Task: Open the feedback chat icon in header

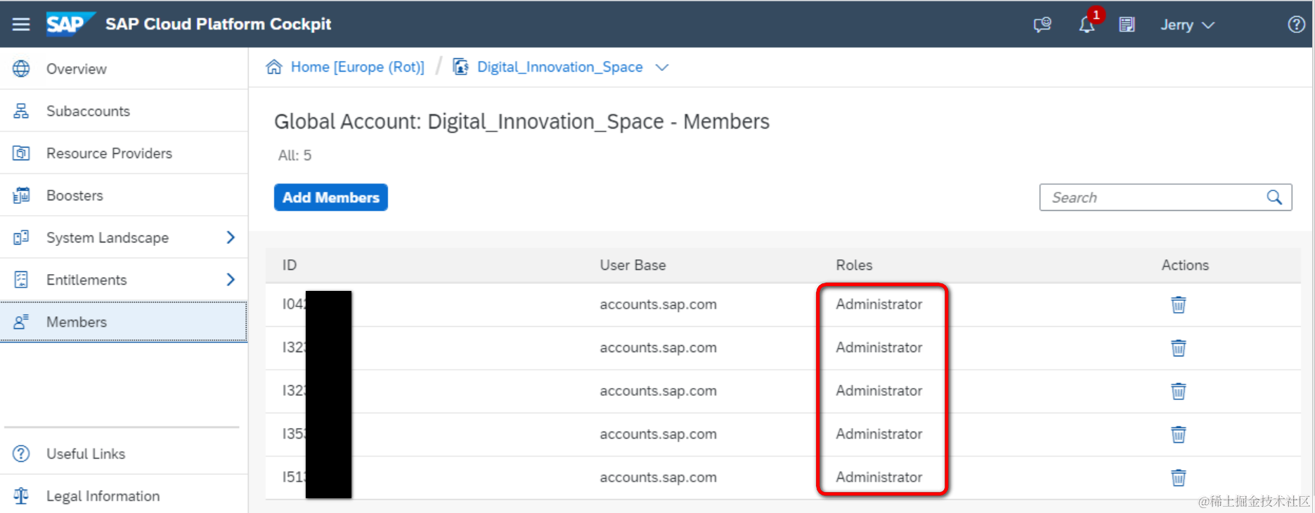Action: [x=1042, y=25]
